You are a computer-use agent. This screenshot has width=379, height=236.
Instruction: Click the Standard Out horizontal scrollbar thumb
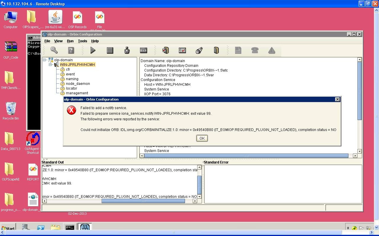(143, 201)
